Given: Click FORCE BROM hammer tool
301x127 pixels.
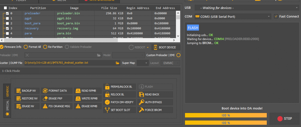Looking at the screenshot, I should point(155,110).
